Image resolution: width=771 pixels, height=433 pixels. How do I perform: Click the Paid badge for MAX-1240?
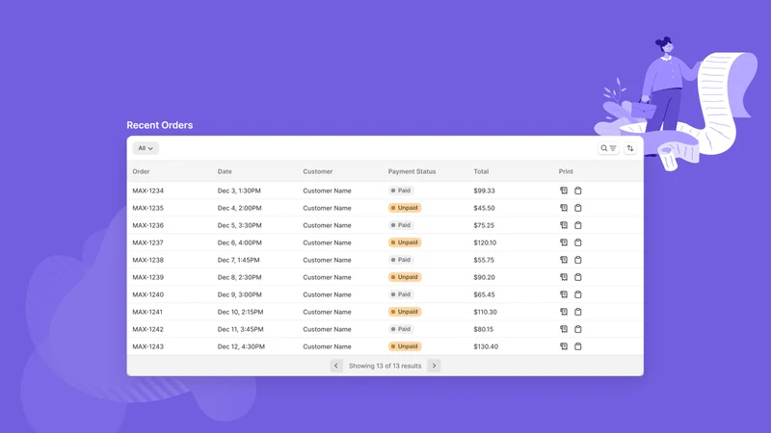point(401,294)
